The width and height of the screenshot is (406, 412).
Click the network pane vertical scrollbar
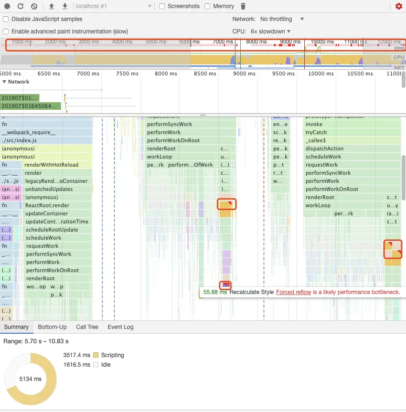pyautogui.click(x=403, y=79)
